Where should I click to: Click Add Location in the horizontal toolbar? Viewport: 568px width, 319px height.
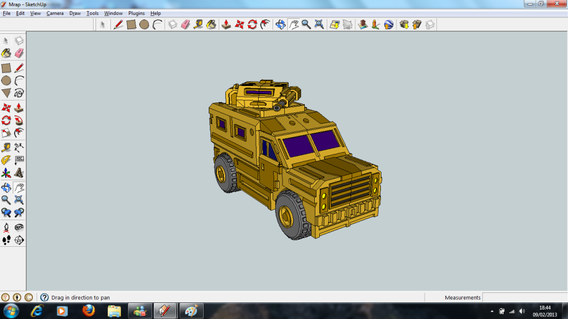[x=334, y=24]
